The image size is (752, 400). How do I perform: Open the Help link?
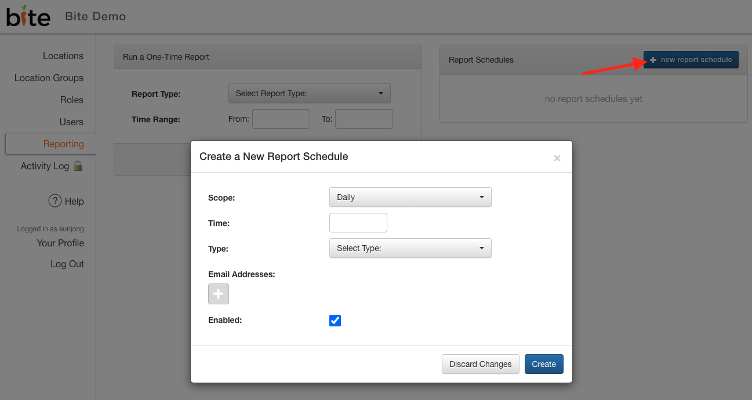coord(74,201)
